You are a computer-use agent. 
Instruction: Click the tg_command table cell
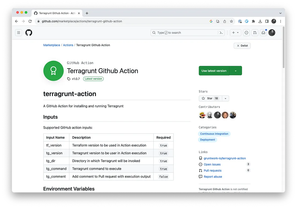[x=56, y=169]
